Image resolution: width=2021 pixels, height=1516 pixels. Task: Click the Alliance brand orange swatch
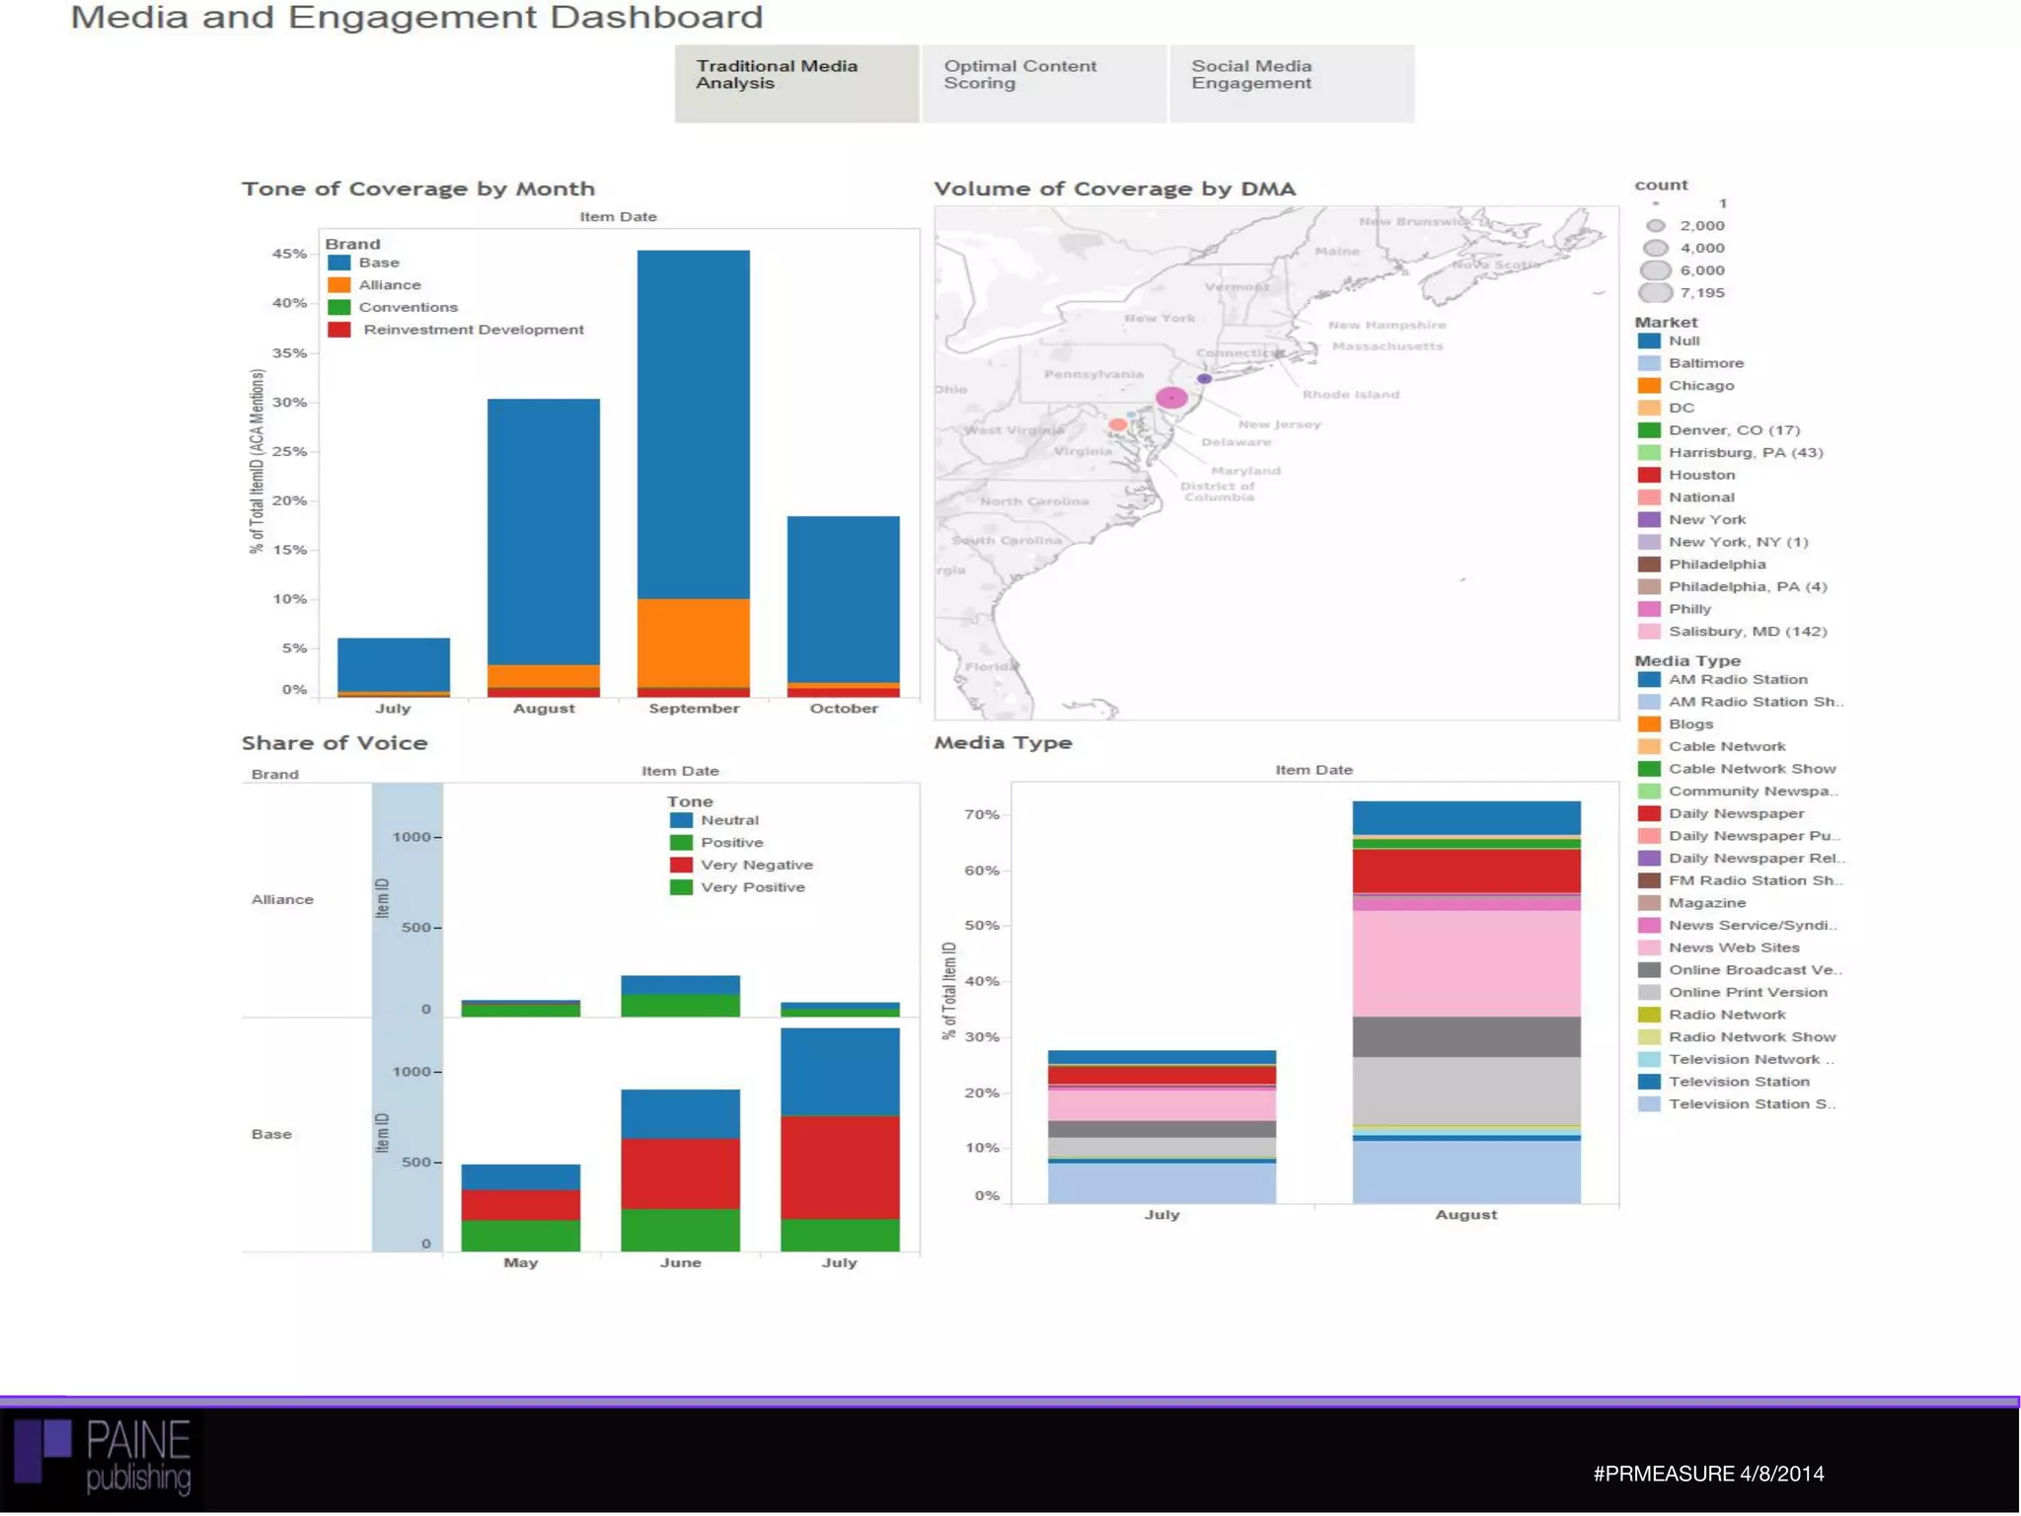[339, 285]
